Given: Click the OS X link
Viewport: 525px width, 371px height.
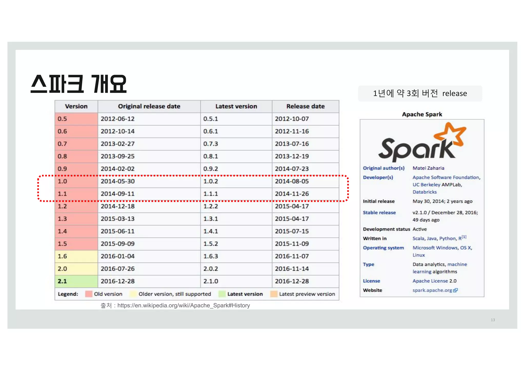Looking at the screenshot, I should click(466, 248).
